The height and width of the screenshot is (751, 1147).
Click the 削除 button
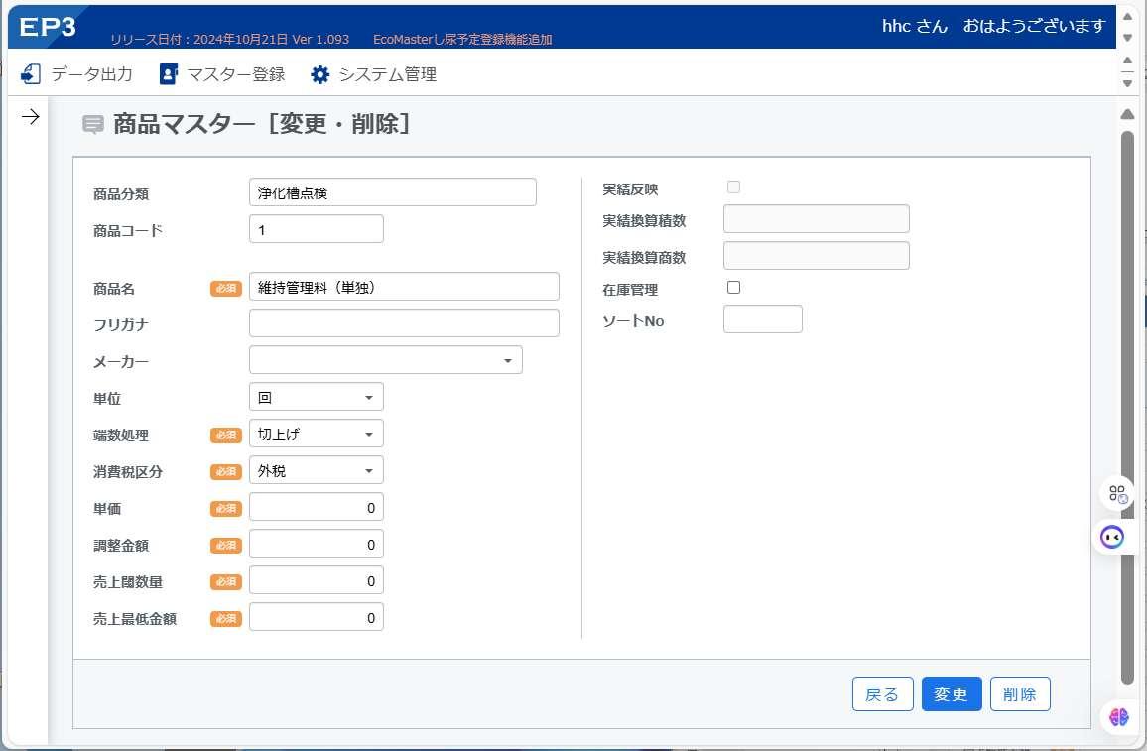(1020, 694)
